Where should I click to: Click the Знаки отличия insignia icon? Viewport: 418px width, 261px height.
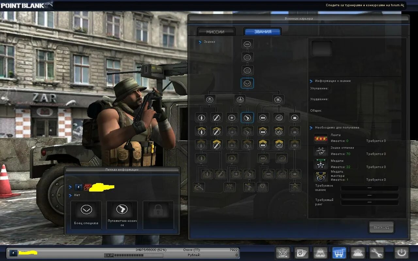click(321, 151)
